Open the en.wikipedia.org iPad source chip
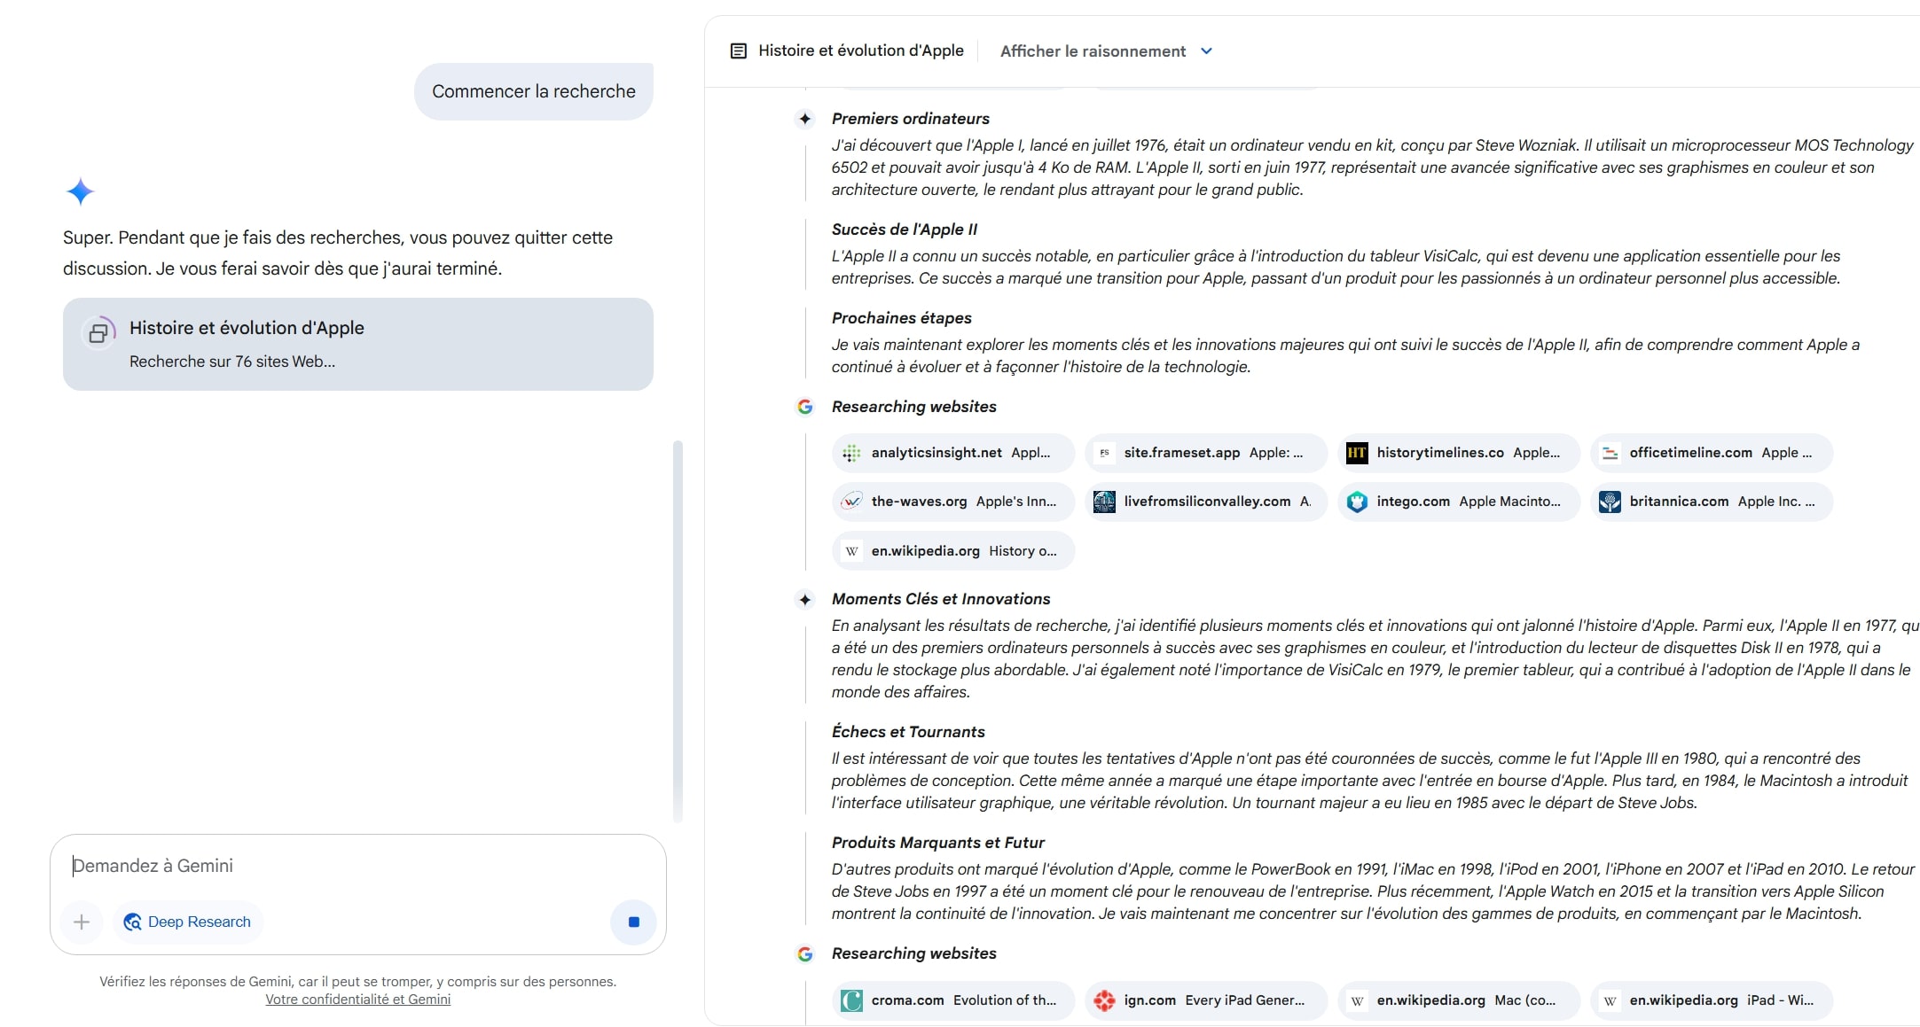 coord(1712,1000)
